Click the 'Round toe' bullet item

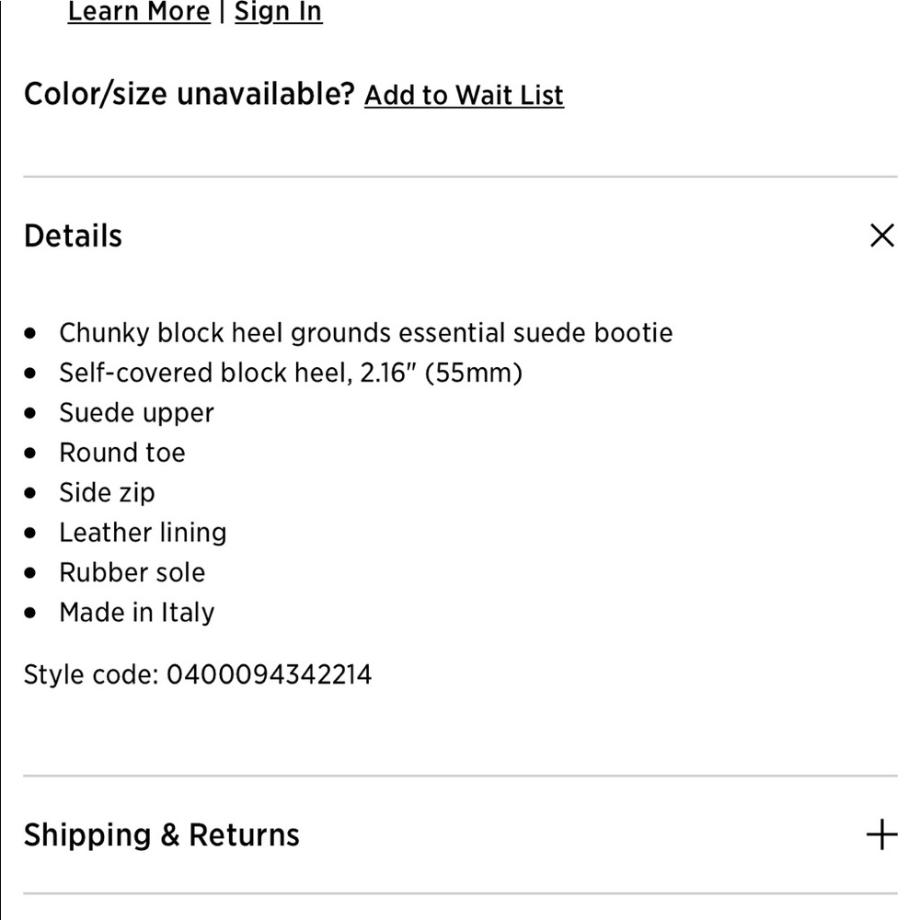122,453
